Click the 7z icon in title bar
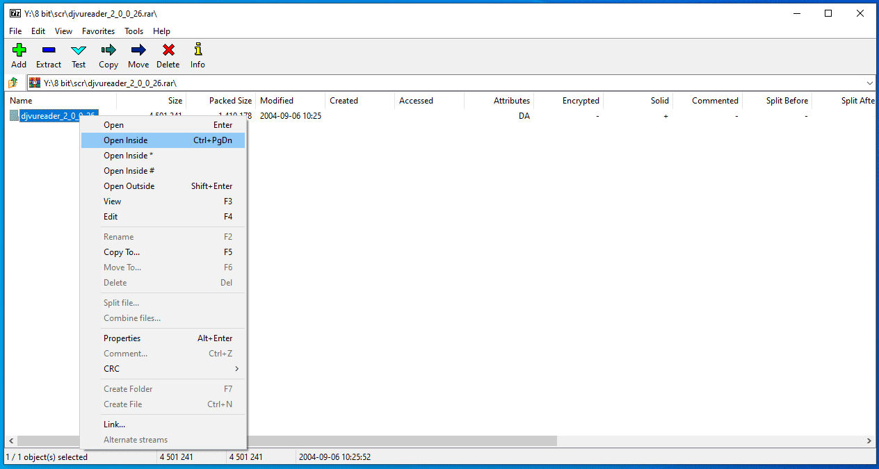The image size is (879, 469). pyautogui.click(x=15, y=13)
